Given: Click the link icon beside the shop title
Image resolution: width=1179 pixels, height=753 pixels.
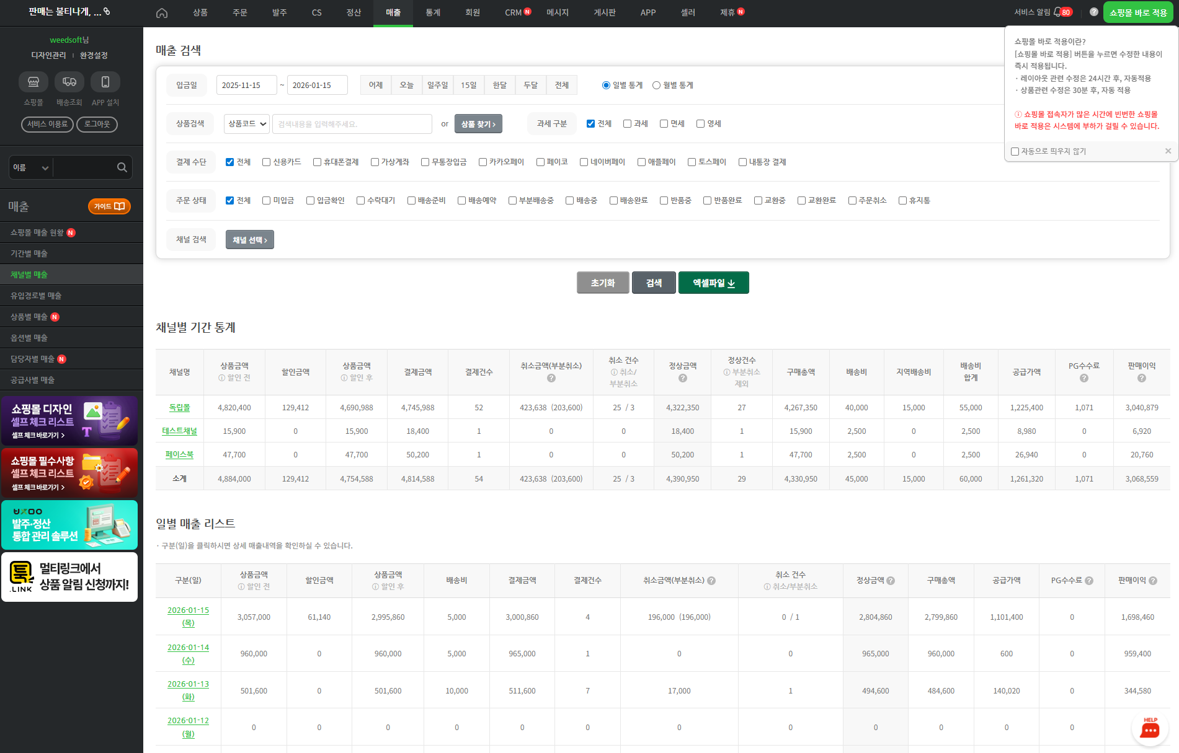Looking at the screenshot, I should (107, 11).
